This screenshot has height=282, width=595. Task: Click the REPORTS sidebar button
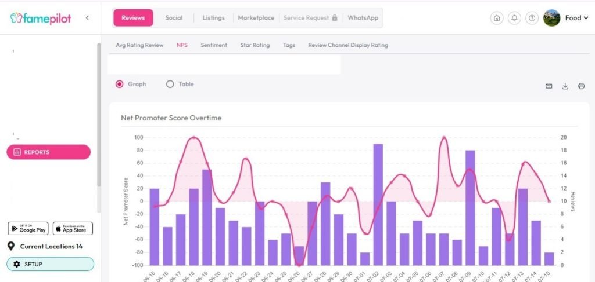pos(49,152)
